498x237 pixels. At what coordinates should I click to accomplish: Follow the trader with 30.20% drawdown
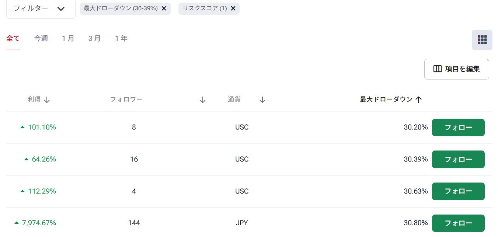[x=458, y=127]
